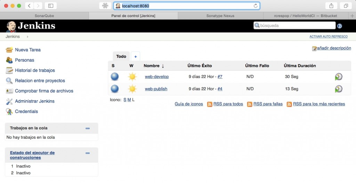Click the localhost:8080 address bar

coord(187,6)
